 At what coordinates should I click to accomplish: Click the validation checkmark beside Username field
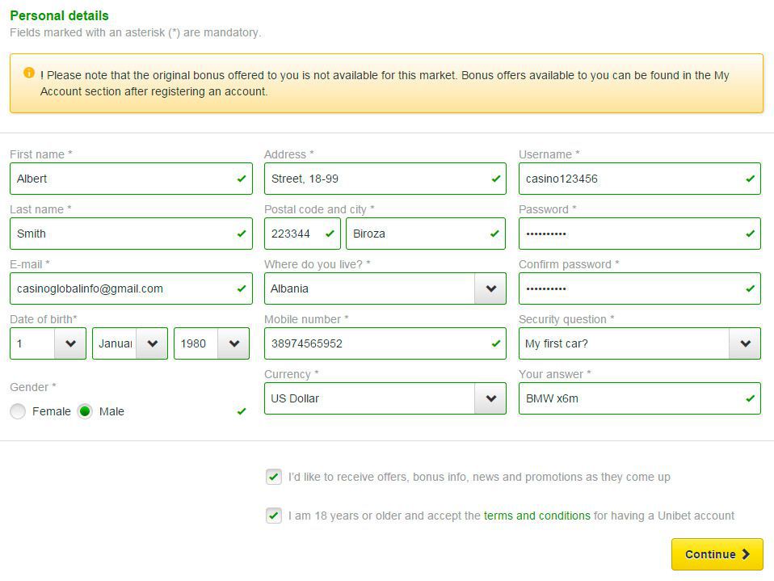pos(750,179)
